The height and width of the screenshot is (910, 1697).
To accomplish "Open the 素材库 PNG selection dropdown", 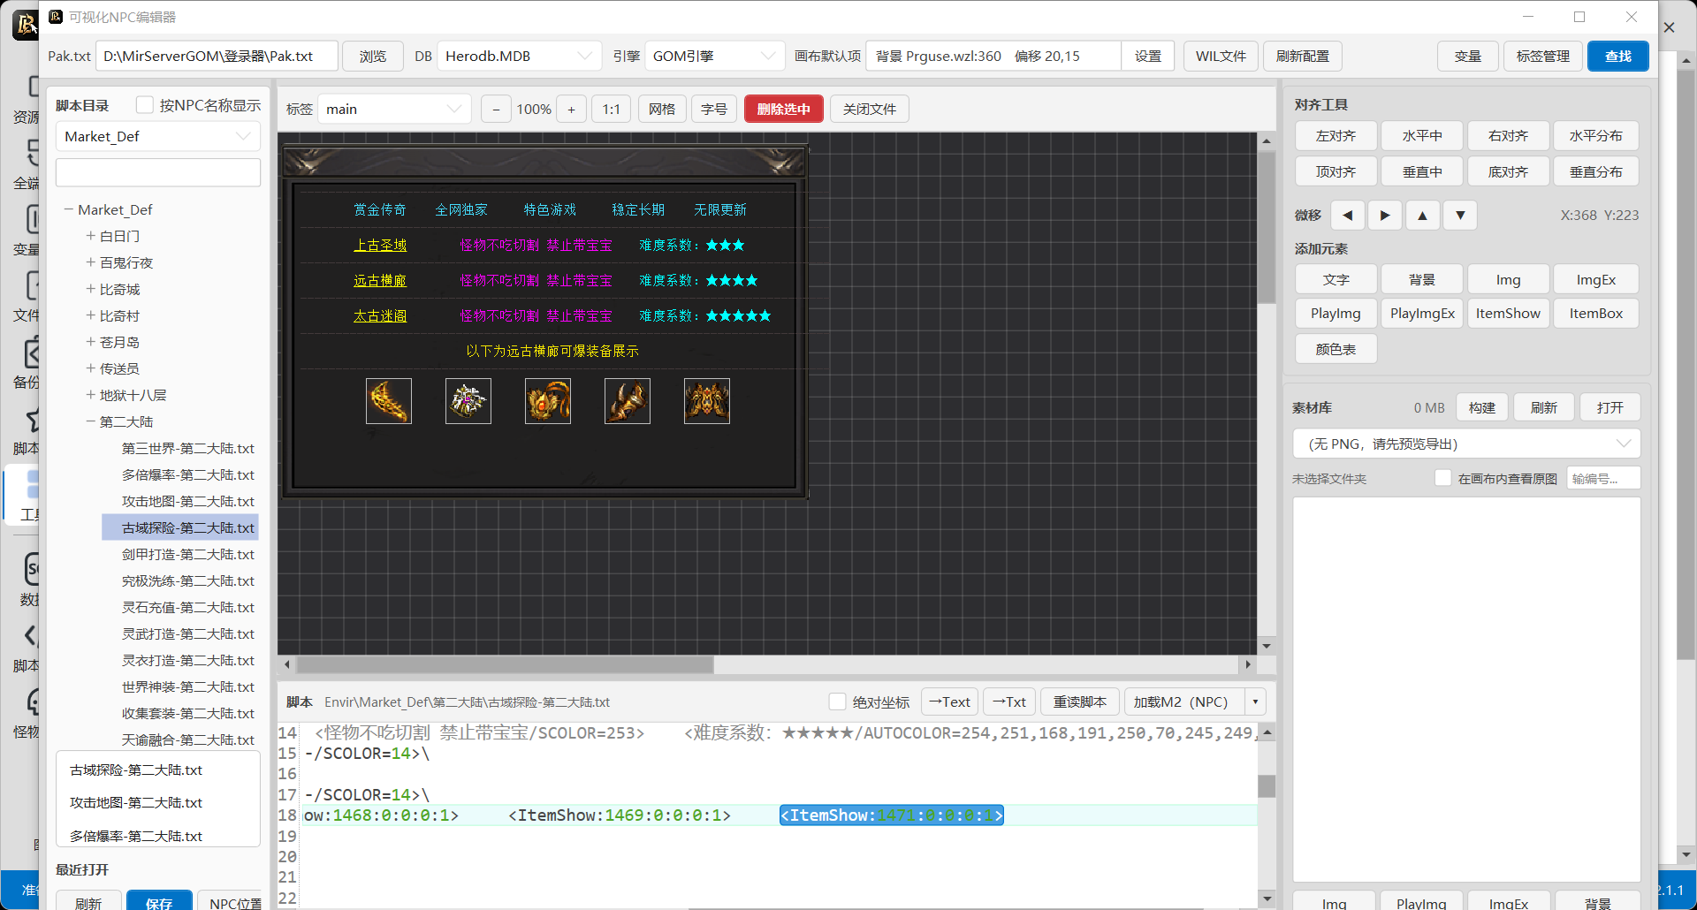I will click(x=1467, y=444).
